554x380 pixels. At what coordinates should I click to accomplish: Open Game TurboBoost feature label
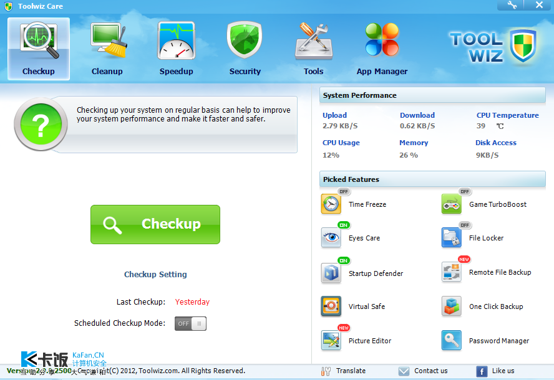tap(498, 204)
